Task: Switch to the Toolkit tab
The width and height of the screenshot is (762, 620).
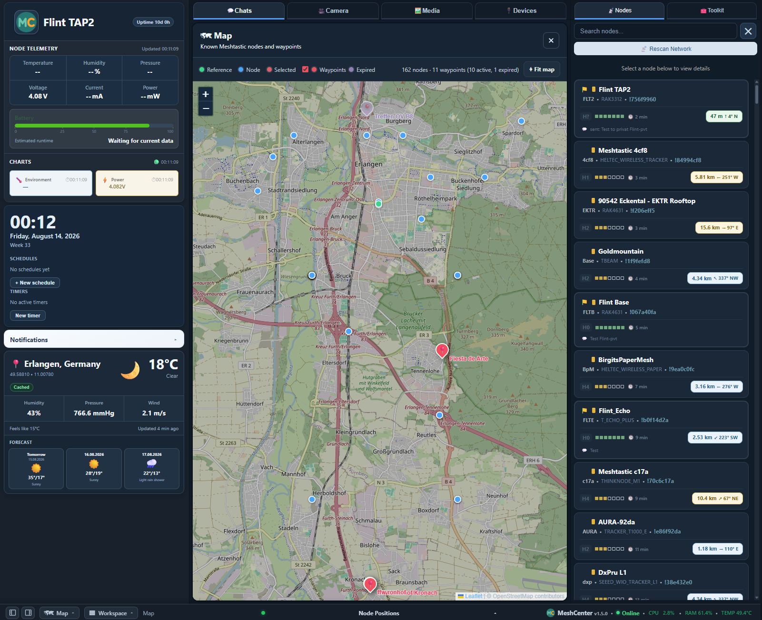Action: [x=712, y=10]
